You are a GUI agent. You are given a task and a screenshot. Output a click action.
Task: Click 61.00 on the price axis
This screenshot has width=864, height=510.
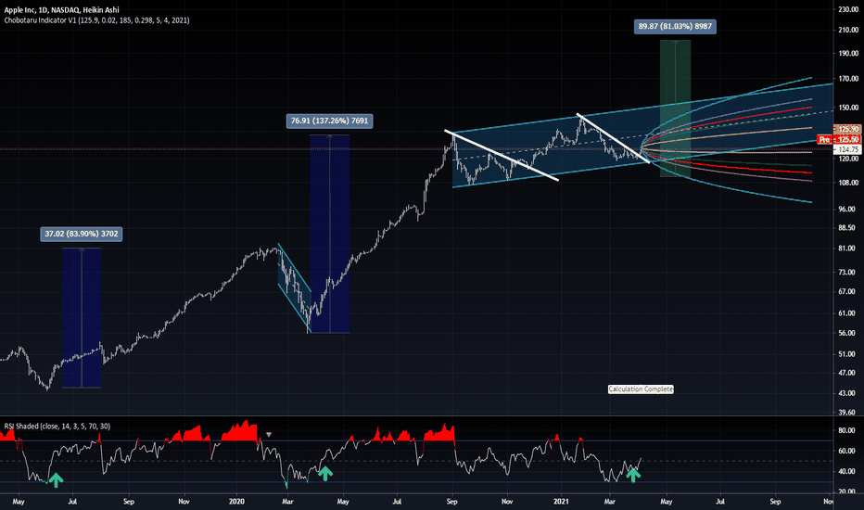click(x=846, y=313)
